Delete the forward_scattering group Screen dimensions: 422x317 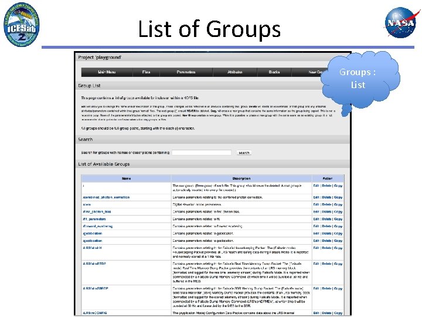tap(326, 227)
